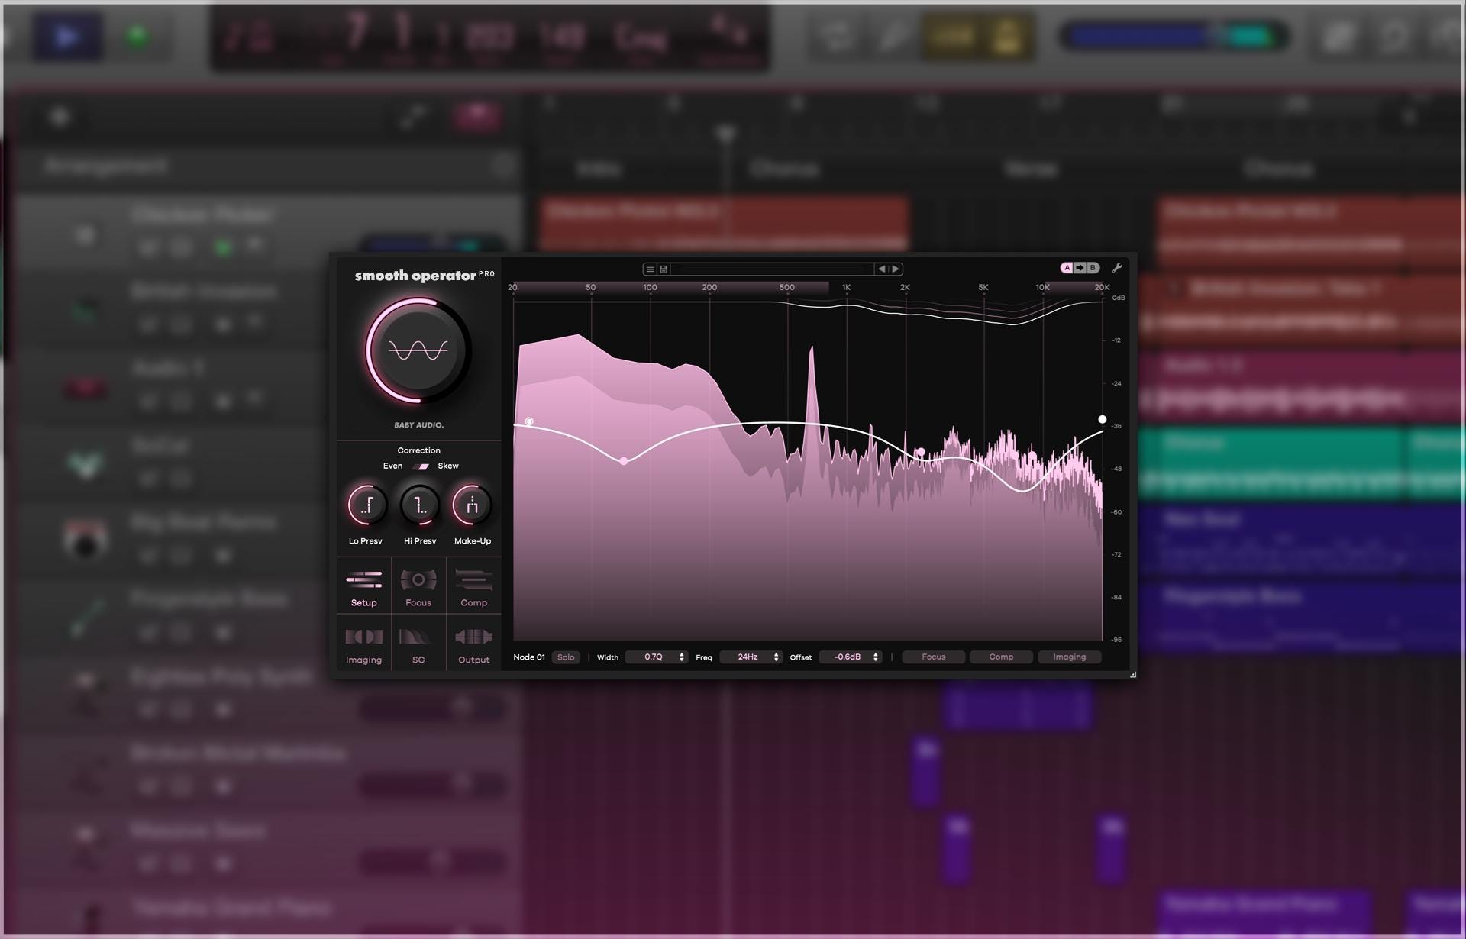1466x939 pixels.
Task: Open the wrench settings icon
Action: coord(1116,268)
